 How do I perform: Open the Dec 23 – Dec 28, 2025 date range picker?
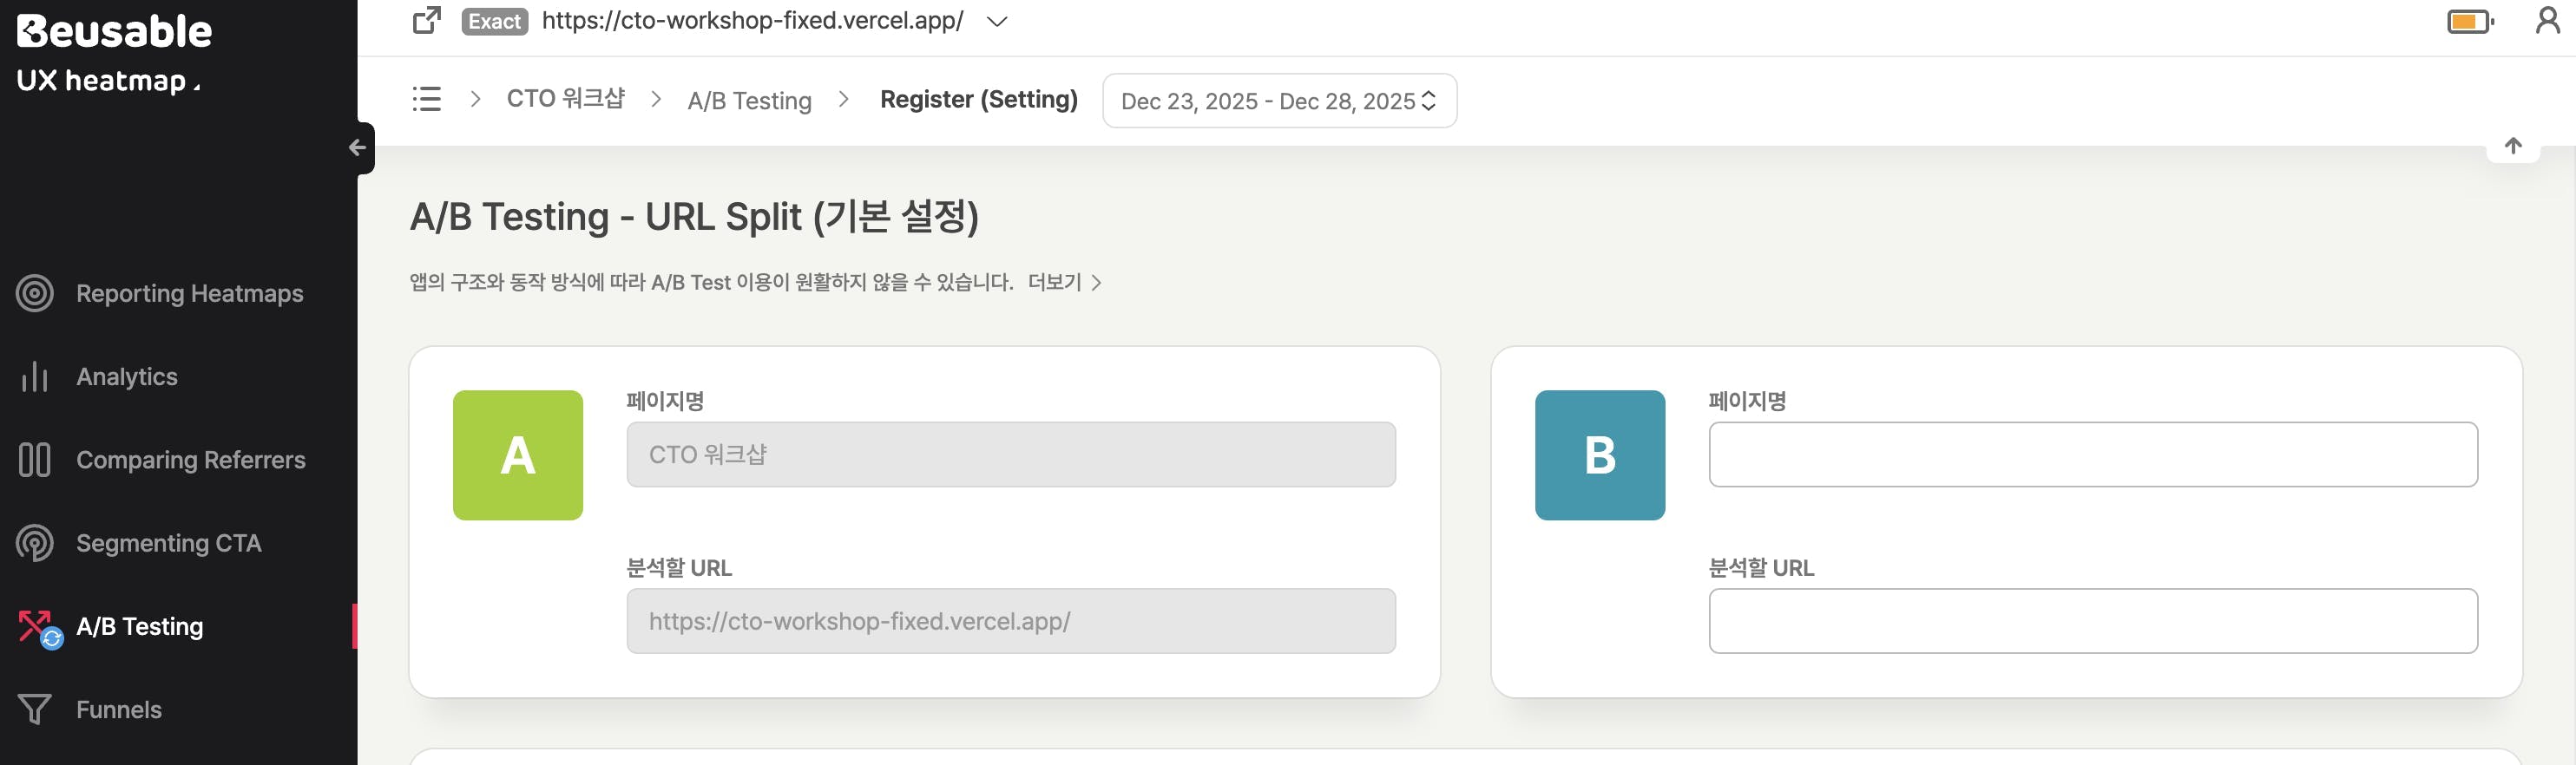(1278, 101)
